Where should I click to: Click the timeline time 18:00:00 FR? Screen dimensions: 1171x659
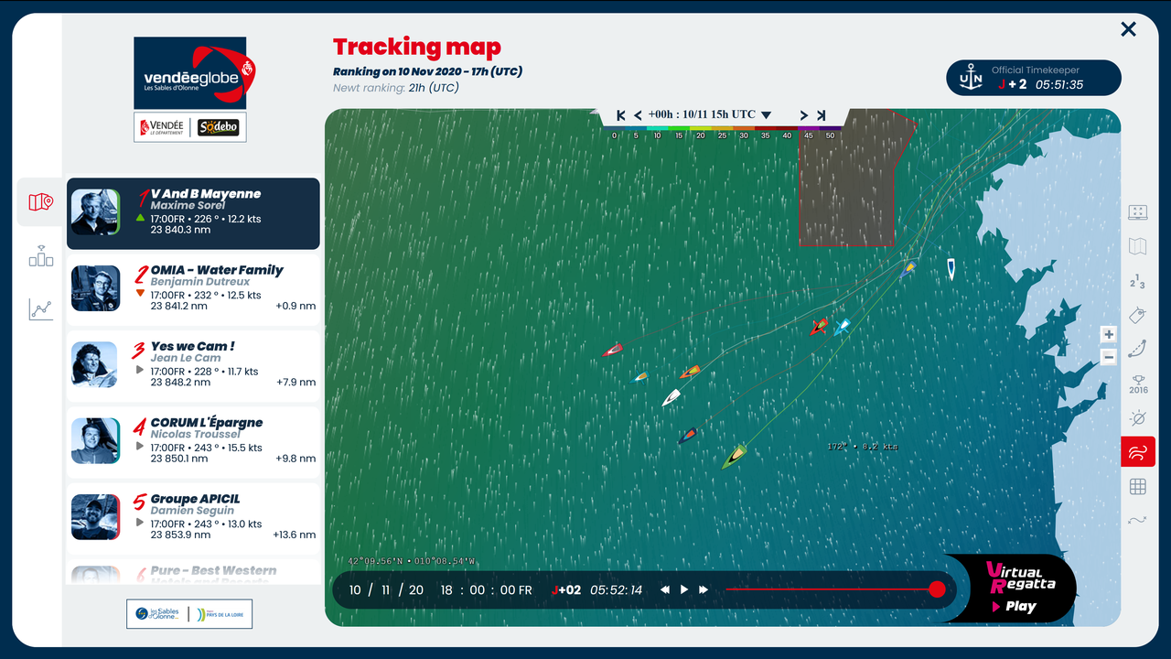(x=486, y=590)
